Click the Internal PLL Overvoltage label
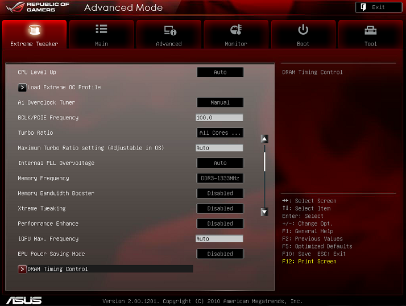 point(56,163)
